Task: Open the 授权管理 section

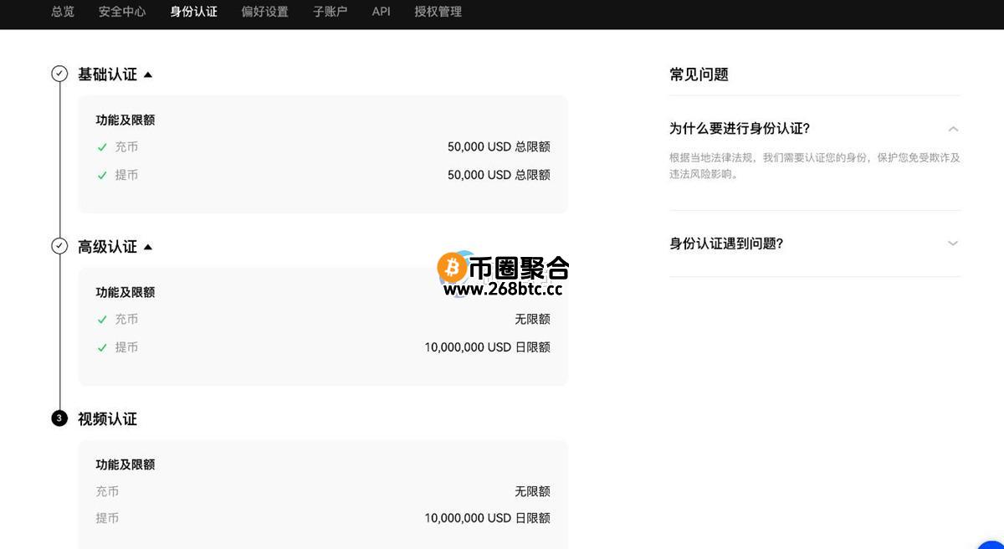Action: click(x=437, y=13)
